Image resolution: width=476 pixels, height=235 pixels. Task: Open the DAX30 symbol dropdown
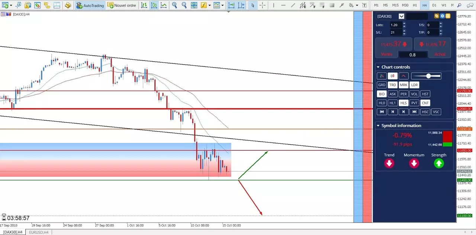click(x=401, y=16)
